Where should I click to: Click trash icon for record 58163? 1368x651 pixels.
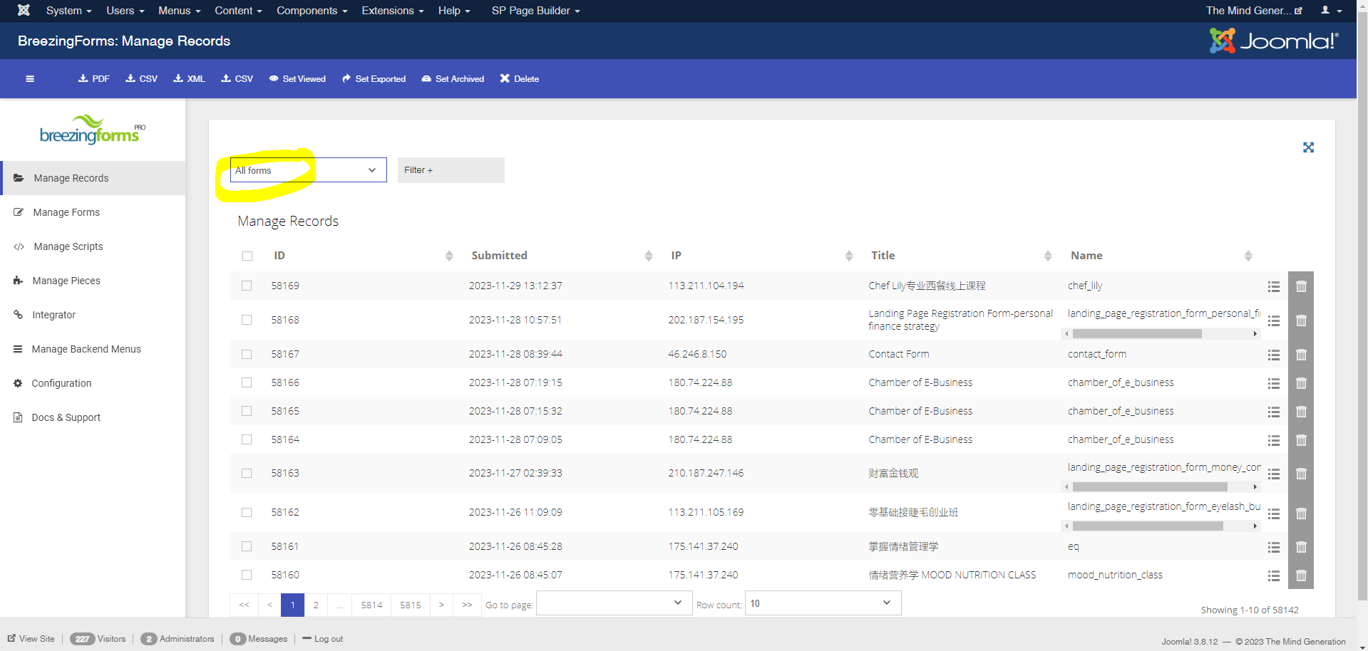pos(1301,474)
